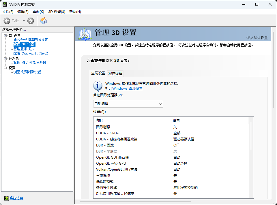Open the 帮助(H) menu
Image resolution: width=277 pixels, height=205 pixels.
pos(75,12)
